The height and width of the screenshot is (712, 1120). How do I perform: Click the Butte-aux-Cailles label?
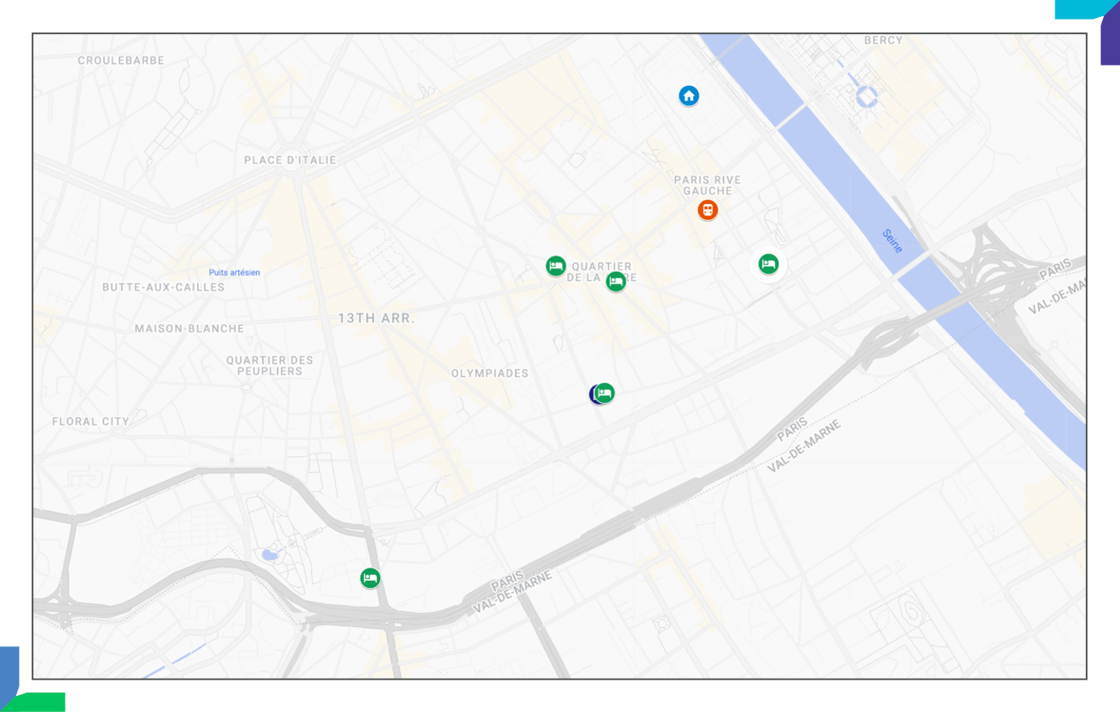click(164, 288)
